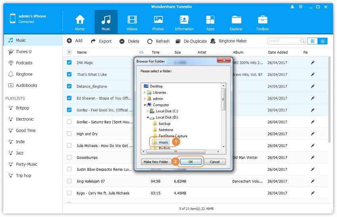Collapse the Computer tree node

coord(145,105)
